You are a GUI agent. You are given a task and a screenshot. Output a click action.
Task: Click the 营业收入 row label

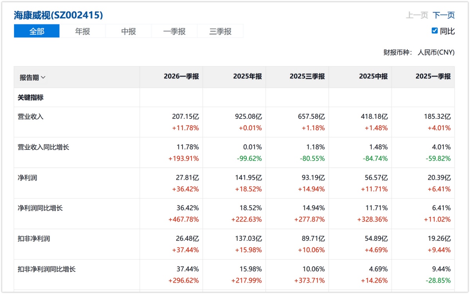point(31,117)
